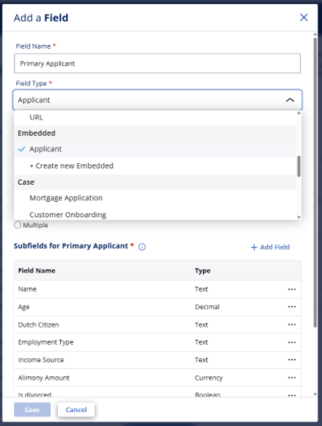Click the dropdown list scroll-up arrow
The image size is (322, 426).
click(299, 112)
